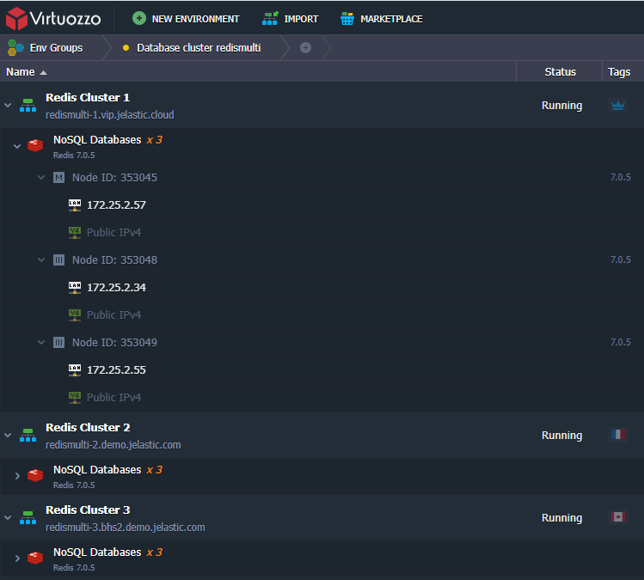The image size is (644, 580).
Task: Click the Marketplace basket icon
Action: click(x=347, y=18)
